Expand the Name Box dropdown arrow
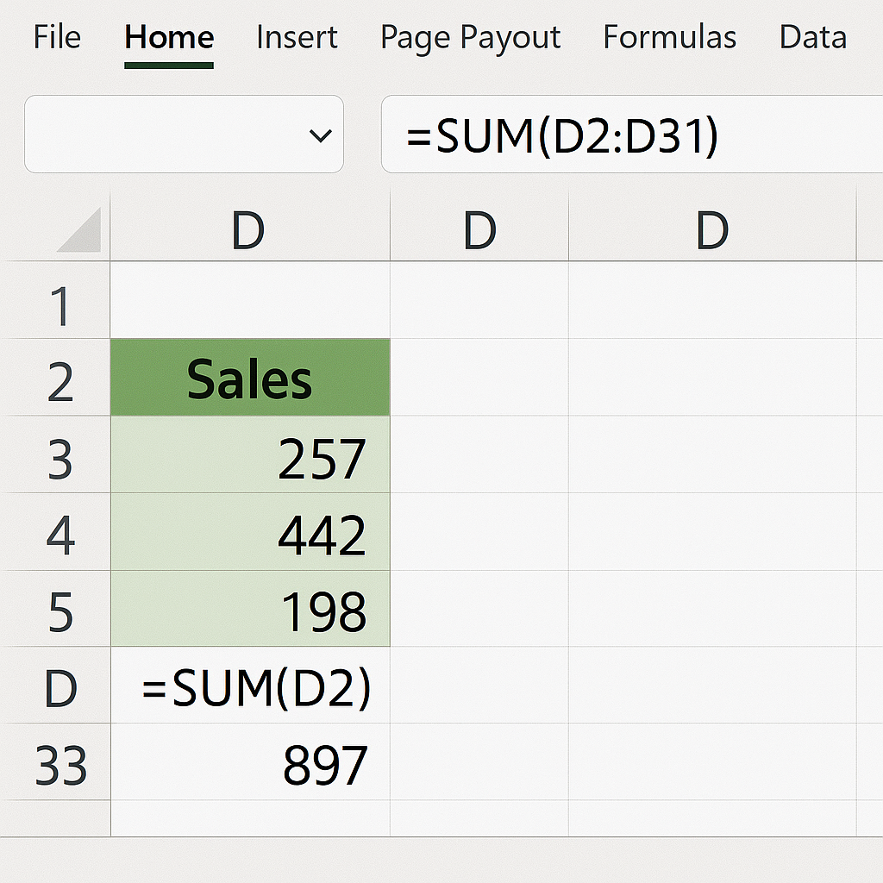Viewport: 883px width, 883px height. pyautogui.click(x=321, y=135)
